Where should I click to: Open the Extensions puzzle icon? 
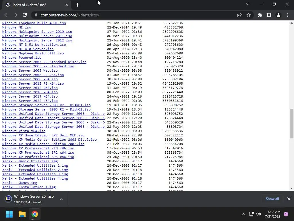point(260,15)
